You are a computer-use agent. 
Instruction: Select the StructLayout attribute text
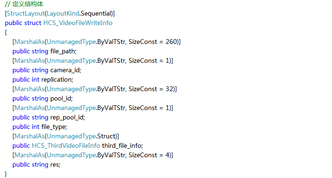tap(26, 14)
